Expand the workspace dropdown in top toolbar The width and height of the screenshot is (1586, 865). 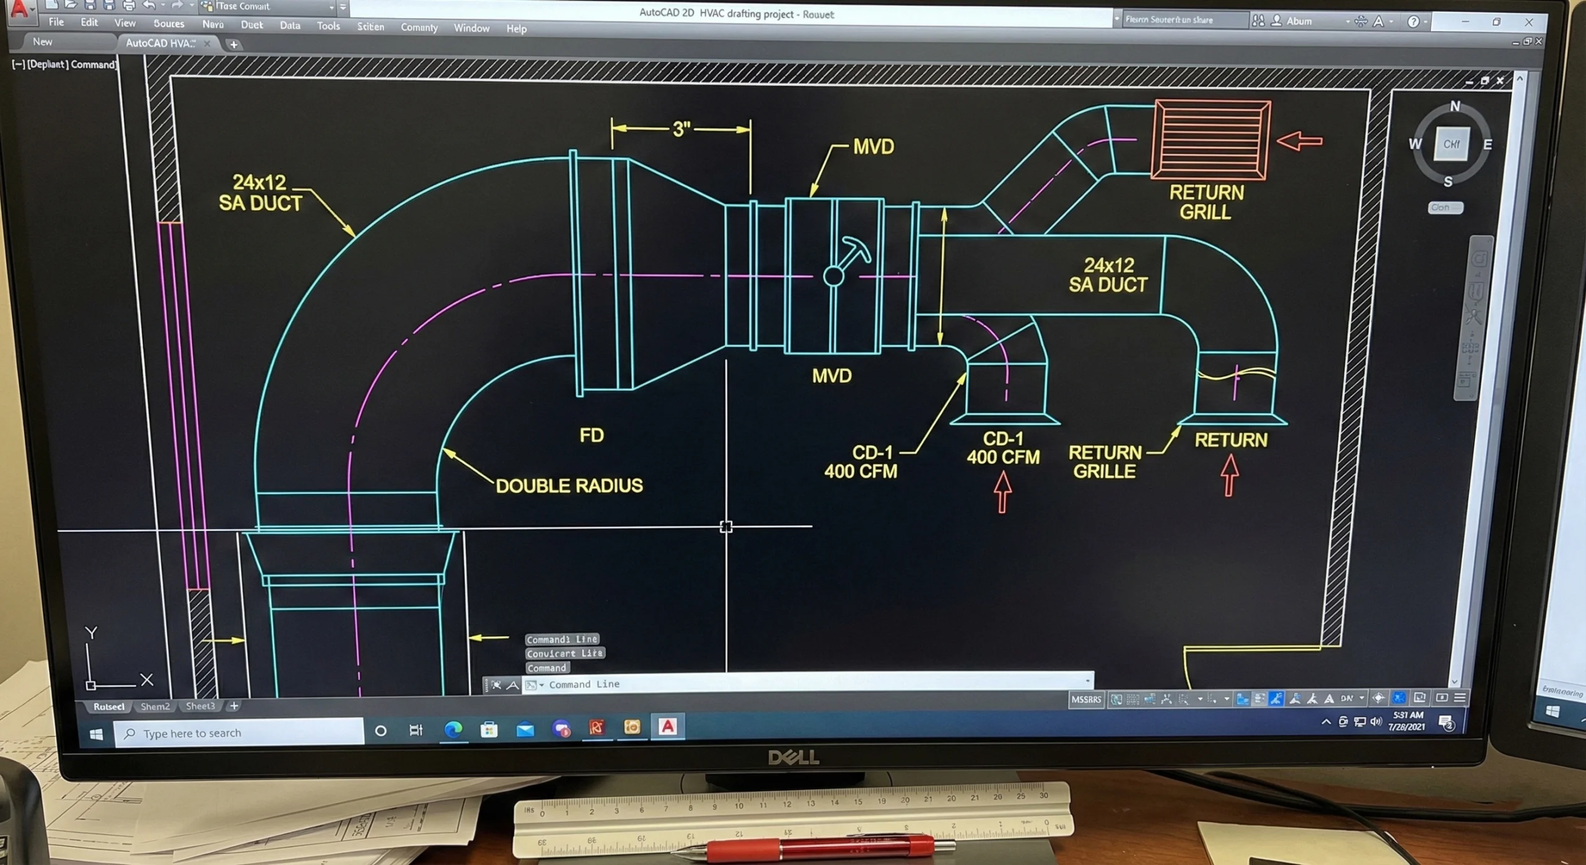click(x=331, y=7)
